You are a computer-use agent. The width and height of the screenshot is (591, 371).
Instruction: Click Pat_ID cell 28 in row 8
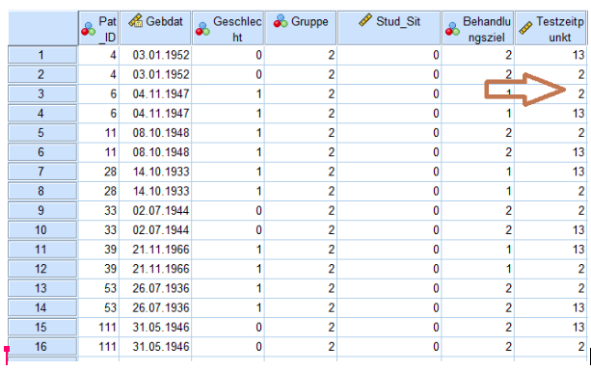click(98, 191)
